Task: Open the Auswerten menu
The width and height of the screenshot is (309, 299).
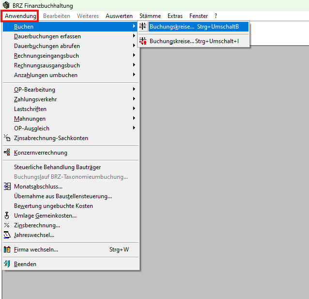Action: click(x=119, y=16)
